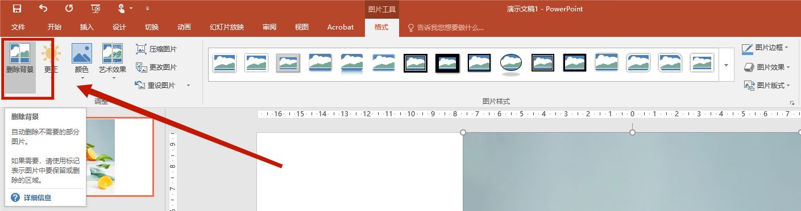Click 更改图片 change picture

pos(156,67)
